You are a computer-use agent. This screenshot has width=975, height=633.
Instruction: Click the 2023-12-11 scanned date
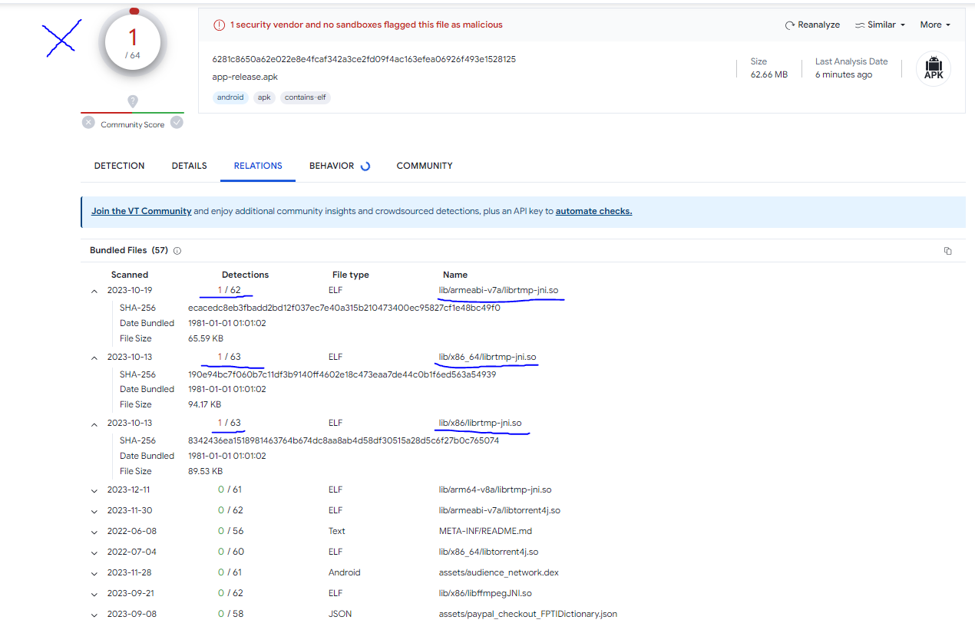(129, 490)
